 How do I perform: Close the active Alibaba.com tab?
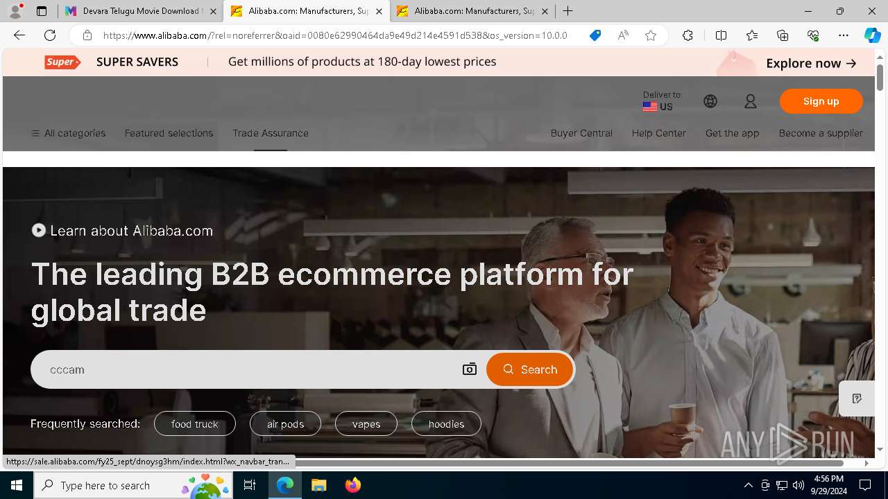[x=379, y=11]
